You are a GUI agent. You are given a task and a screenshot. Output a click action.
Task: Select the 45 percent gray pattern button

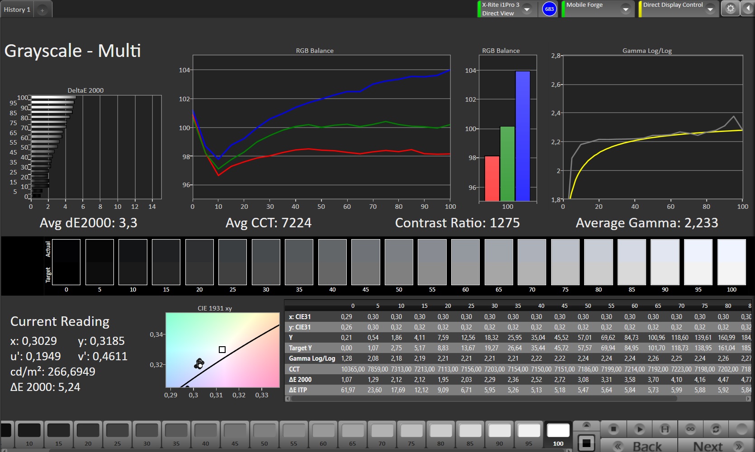click(235, 435)
